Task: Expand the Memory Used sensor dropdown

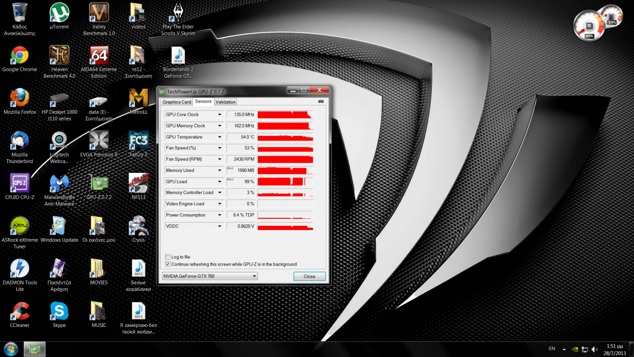Action: point(220,170)
